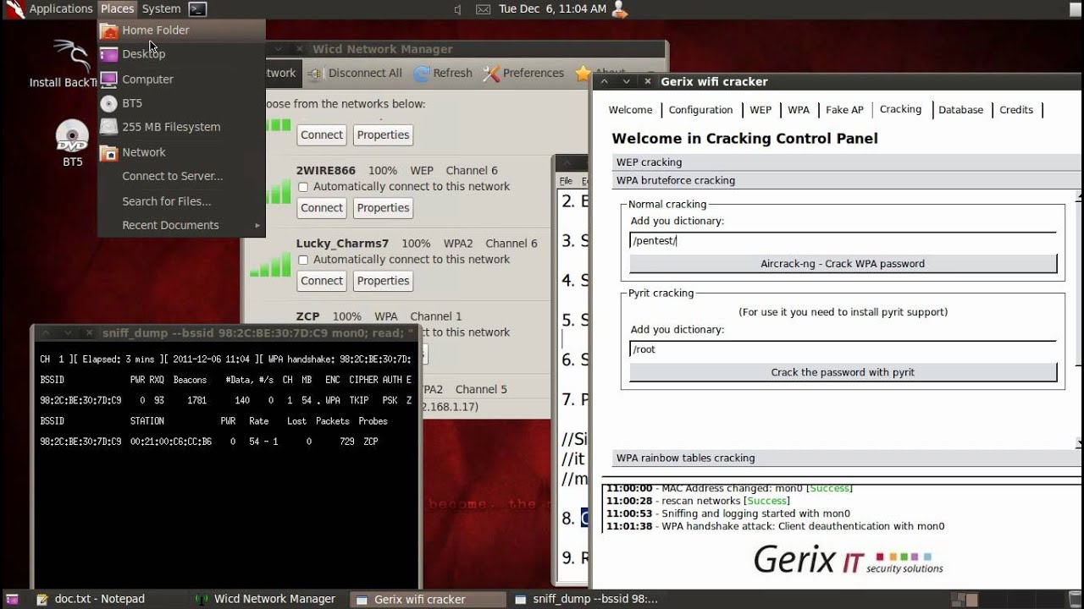Switch to the WPA tab in Gerix
Viewport: 1084px width, 609px height.
tap(799, 110)
